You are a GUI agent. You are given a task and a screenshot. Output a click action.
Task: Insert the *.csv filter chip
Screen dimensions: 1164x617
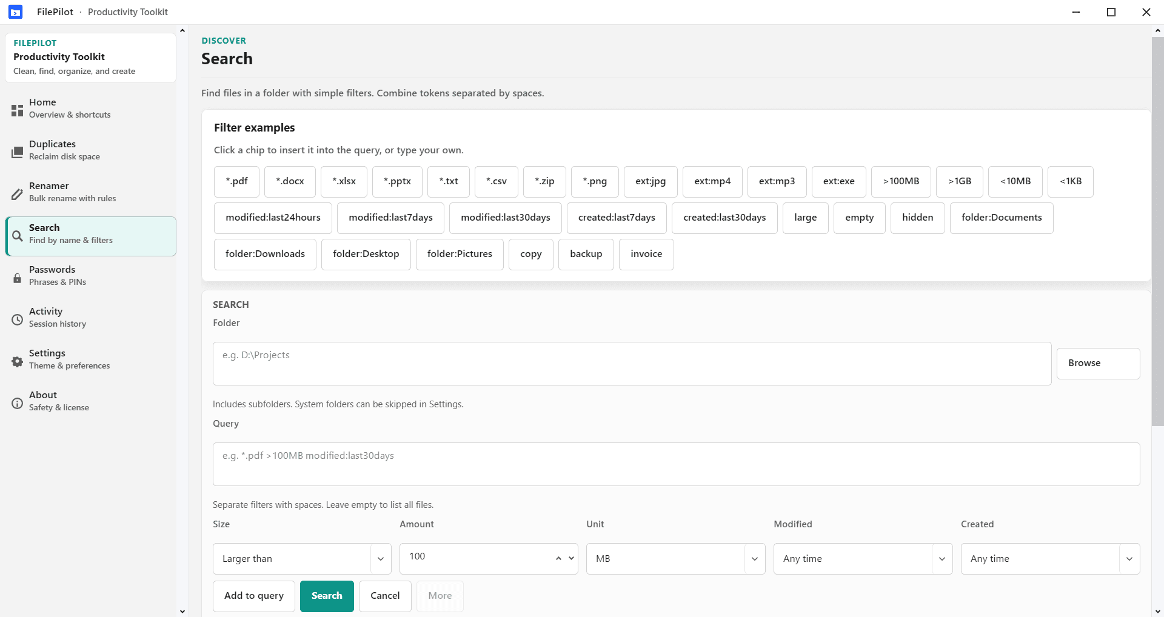coord(497,181)
